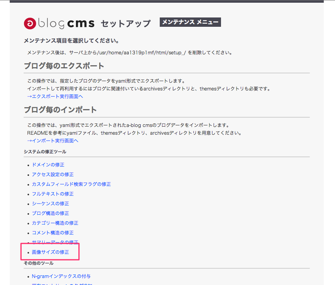Go to ブログ構造の修正
335x285 pixels.
pos(50,213)
